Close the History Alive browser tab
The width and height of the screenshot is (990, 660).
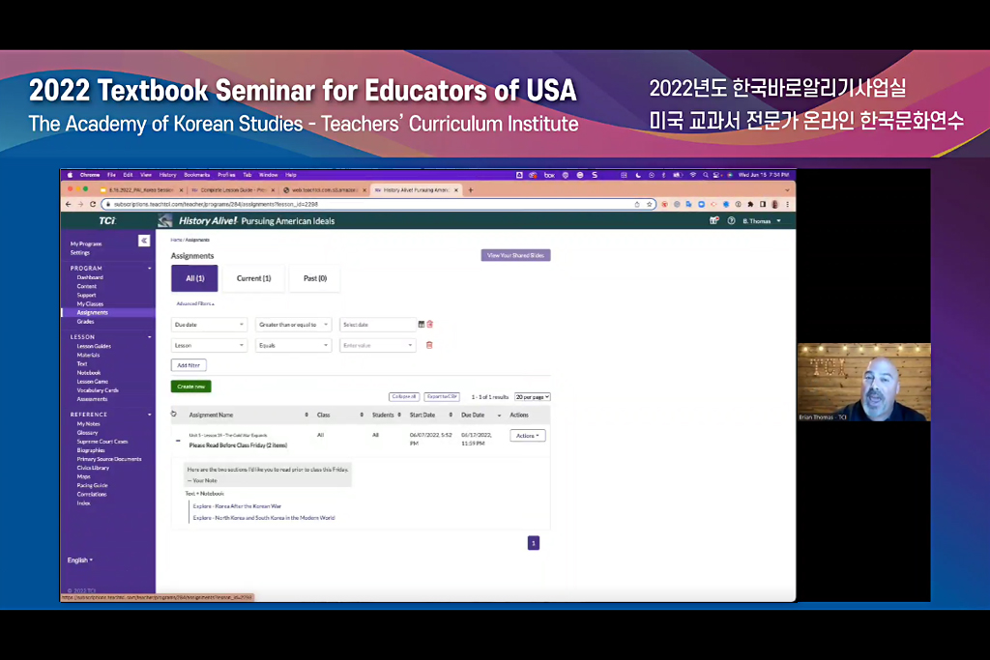(456, 190)
